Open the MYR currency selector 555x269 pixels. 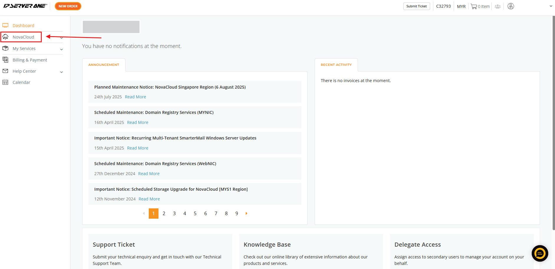click(461, 6)
